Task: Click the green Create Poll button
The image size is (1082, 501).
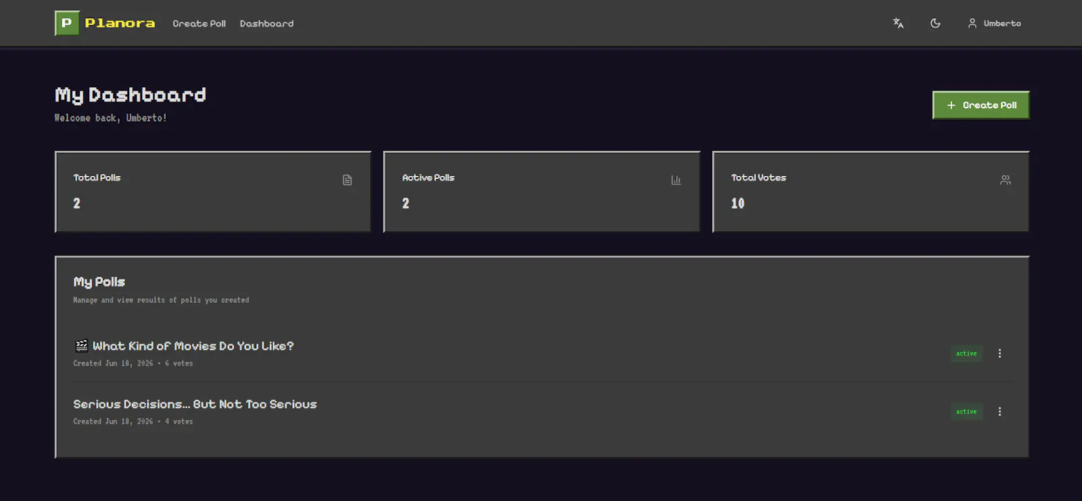Action: pos(981,105)
